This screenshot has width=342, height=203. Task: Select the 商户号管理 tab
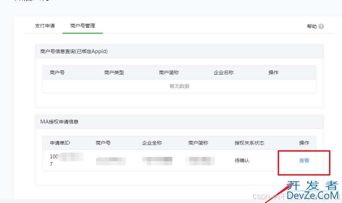[83, 26]
